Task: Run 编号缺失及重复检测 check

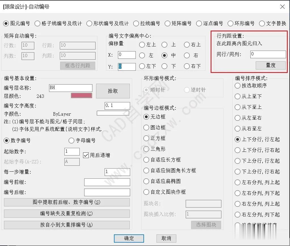Action: (x=67, y=213)
